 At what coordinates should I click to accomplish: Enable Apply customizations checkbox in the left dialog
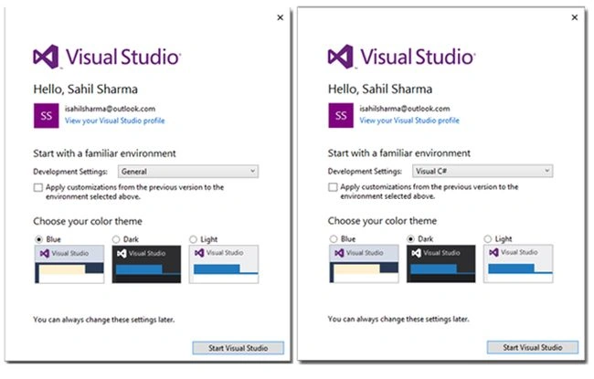click(x=38, y=187)
